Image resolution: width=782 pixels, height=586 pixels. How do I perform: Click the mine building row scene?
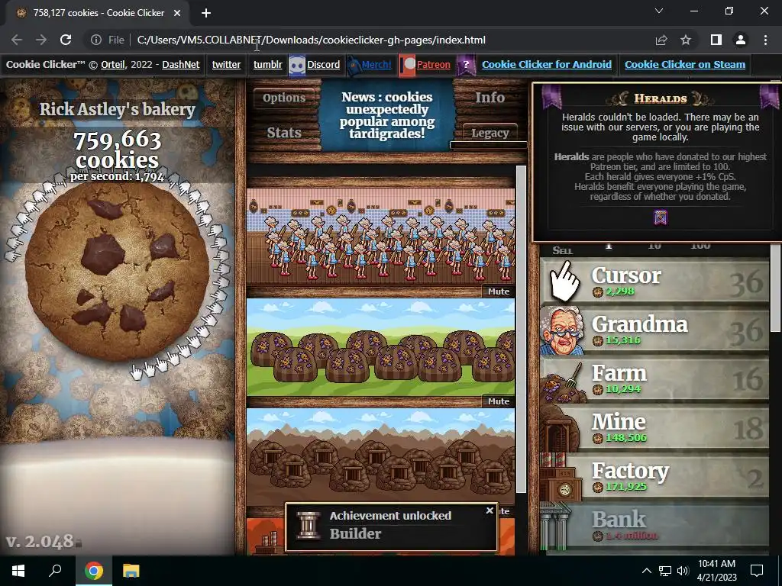[381, 456]
